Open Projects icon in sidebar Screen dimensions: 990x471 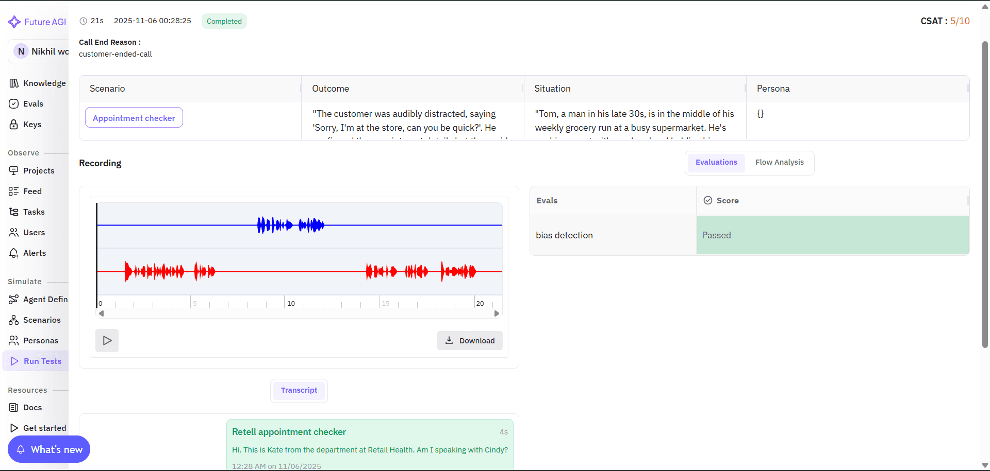pyautogui.click(x=14, y=171)
